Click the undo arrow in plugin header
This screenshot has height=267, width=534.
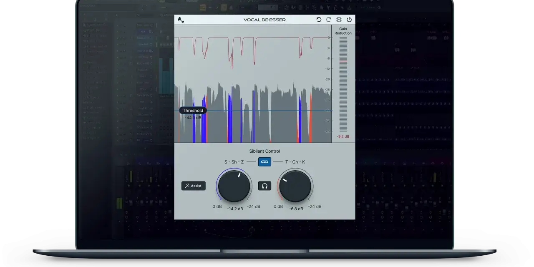319,20
